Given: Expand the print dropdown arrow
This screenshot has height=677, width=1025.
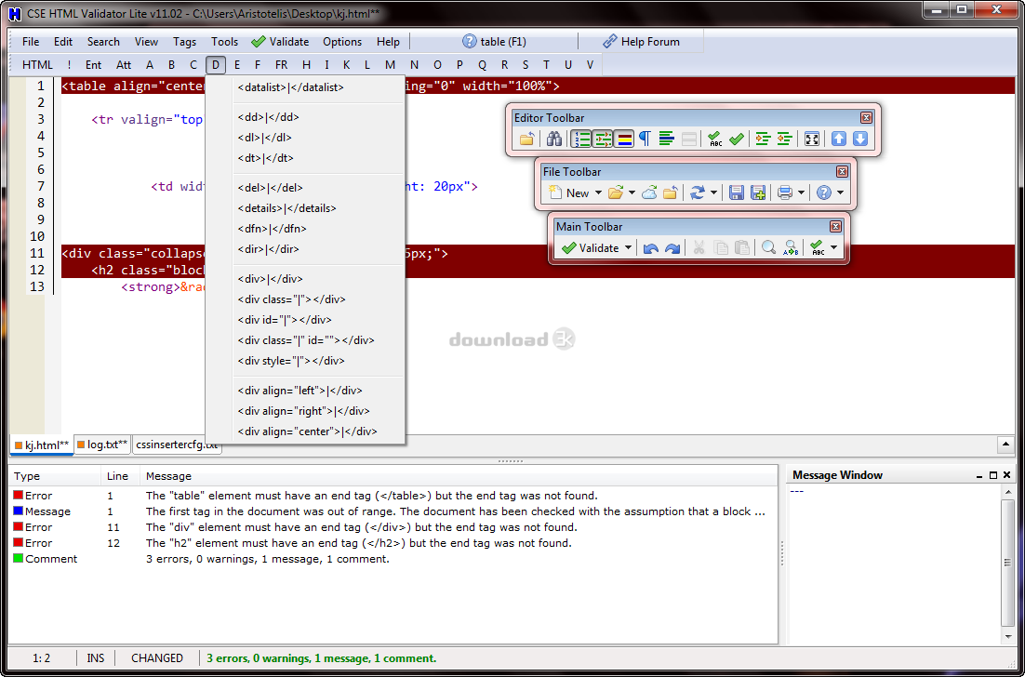Looking at the screenshot, I should point(802,192).
